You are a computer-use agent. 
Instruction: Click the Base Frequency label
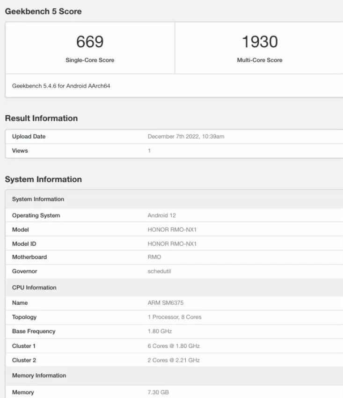click(x=34, y=331)
